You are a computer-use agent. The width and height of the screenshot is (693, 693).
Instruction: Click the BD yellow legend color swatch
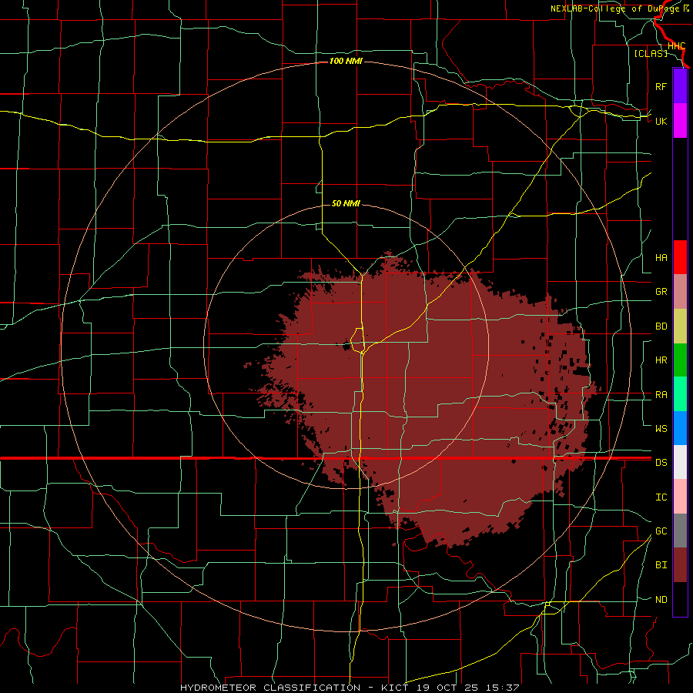pyautogui.click(x=680, y=326)
